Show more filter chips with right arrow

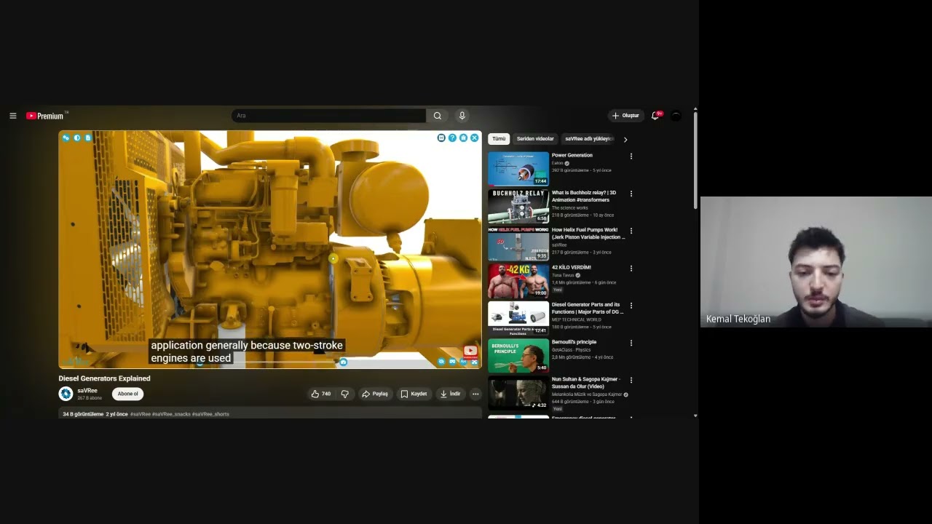pos(625,139)
